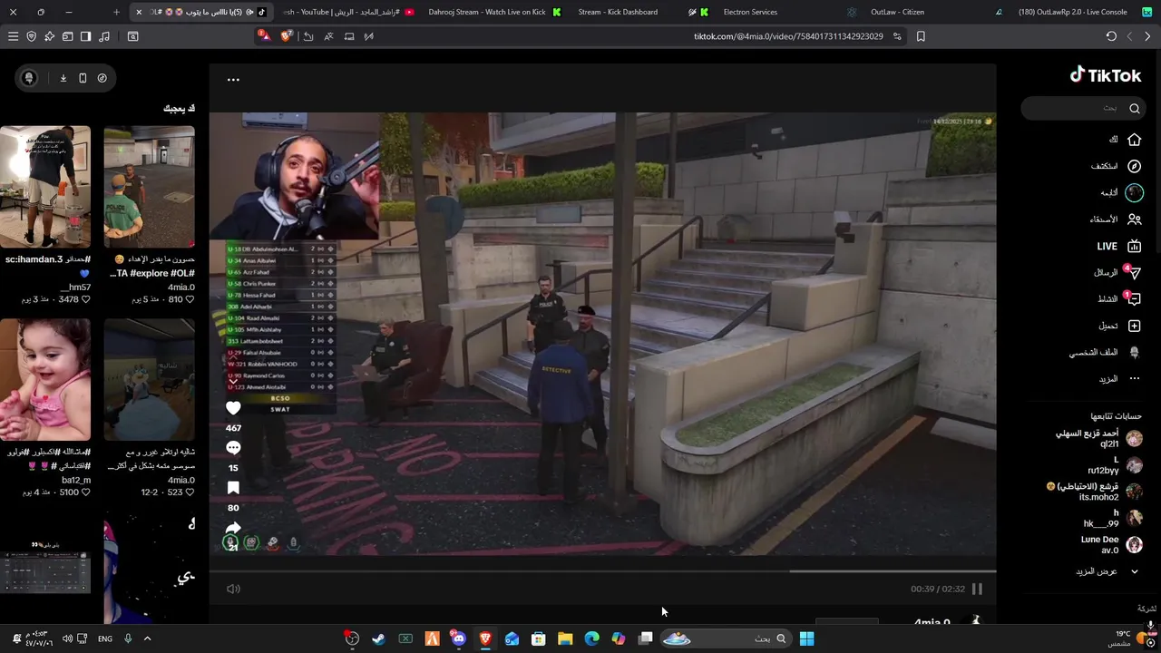Open suggested video thumbnail by __hm57
The width and height of the screenshot is (1161, 653).
[45, 187]
